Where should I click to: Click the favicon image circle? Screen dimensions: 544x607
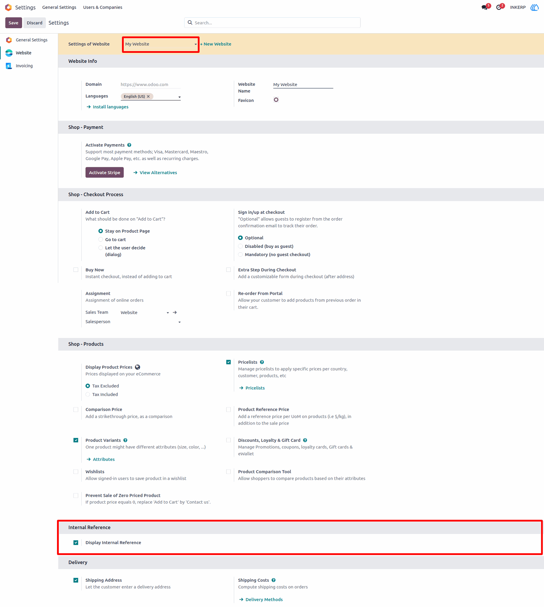point(276,100)
